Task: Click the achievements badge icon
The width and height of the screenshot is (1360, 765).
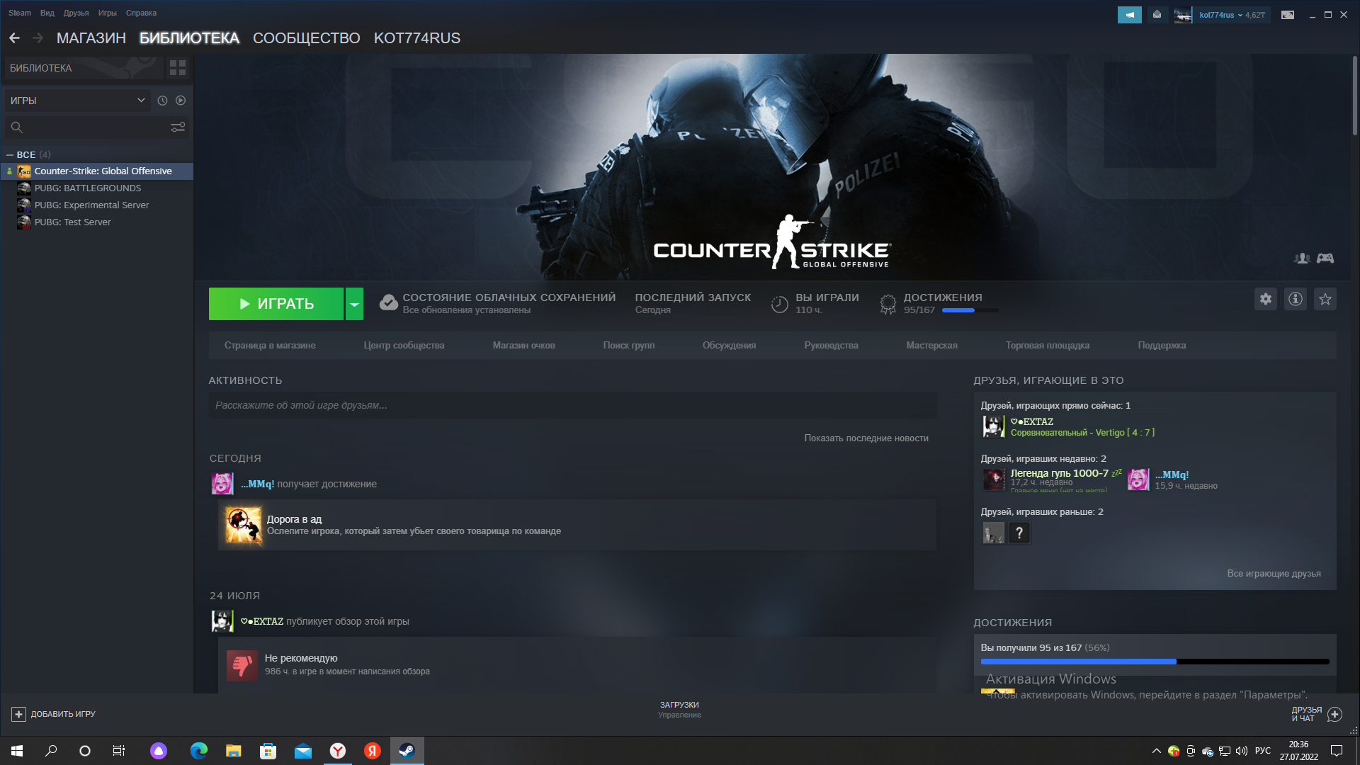Action: click(x=888, y=304)
